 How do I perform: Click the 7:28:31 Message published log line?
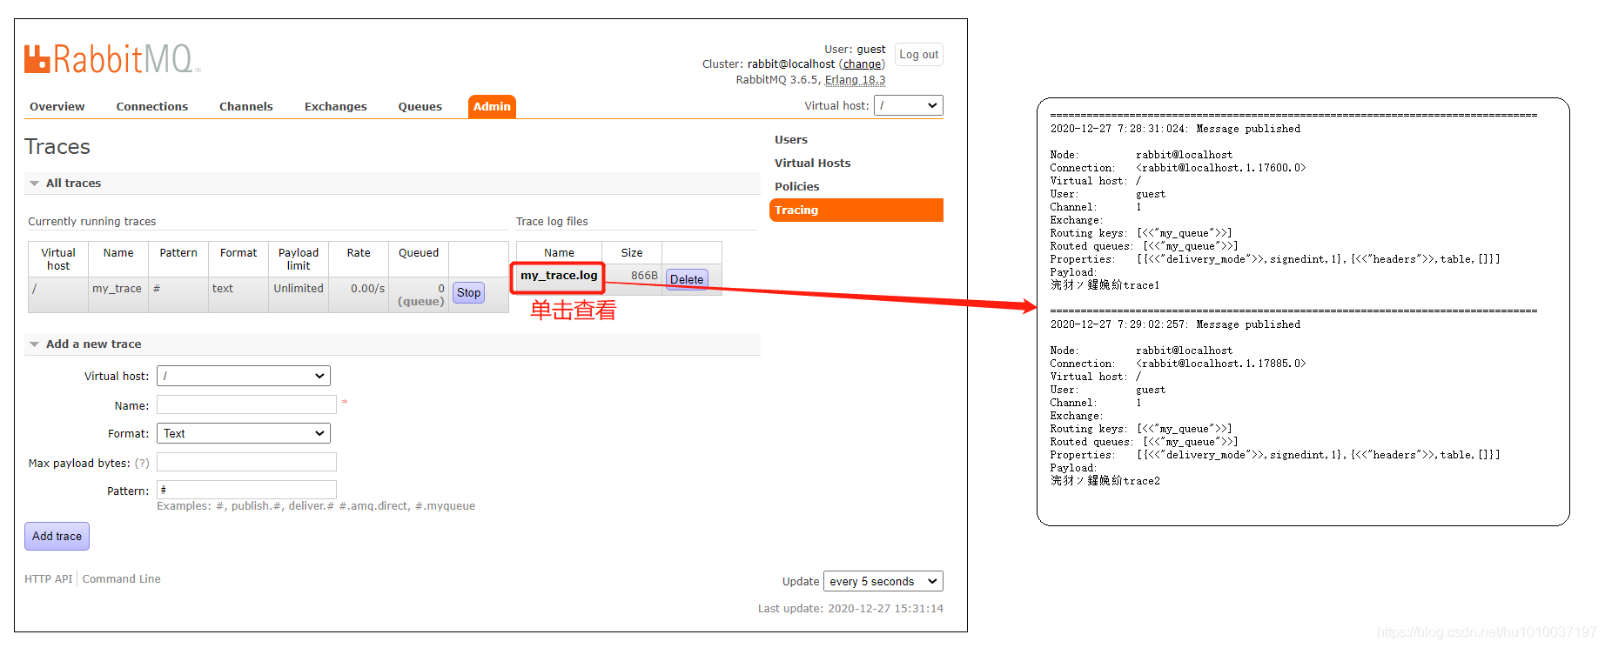point(1175,129)
